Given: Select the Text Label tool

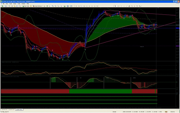Looking at the screenshot, I should click(x=137, y=6).
